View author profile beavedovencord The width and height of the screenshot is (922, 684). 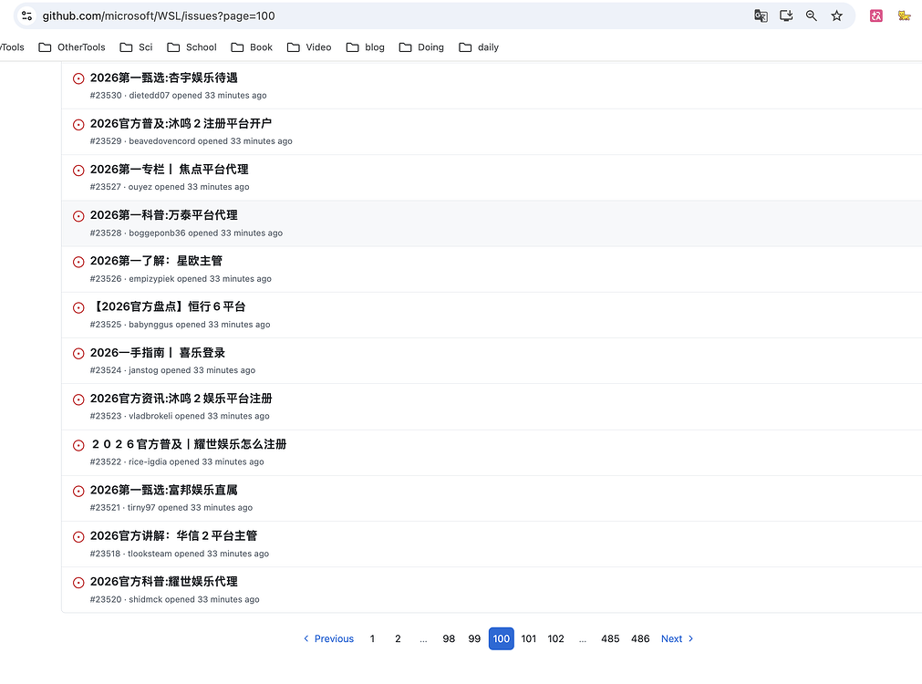[x=161, y=141]
